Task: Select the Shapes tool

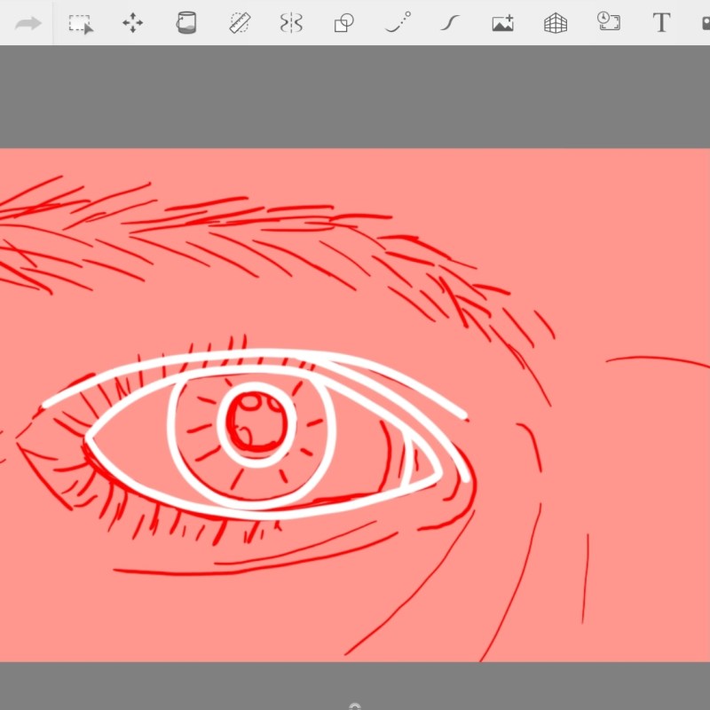Action: coord(343,23)
